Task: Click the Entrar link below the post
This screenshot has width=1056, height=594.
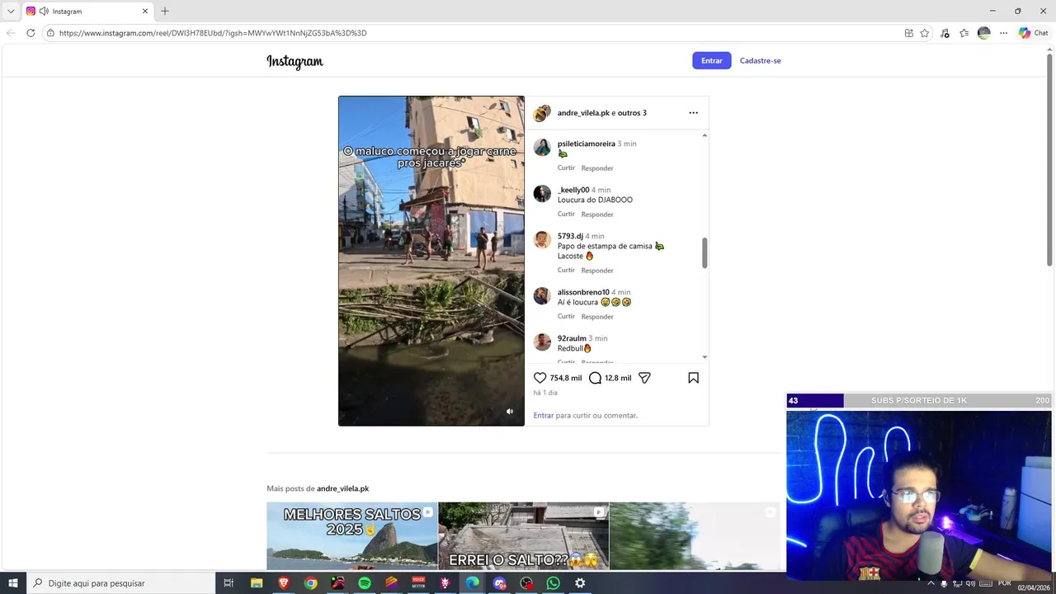Action: pos(544,416)
